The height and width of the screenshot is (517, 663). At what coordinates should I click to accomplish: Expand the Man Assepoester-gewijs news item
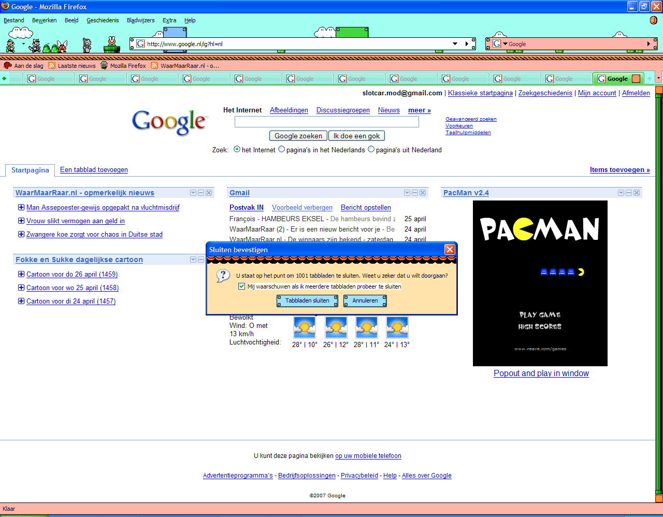coord(21,207)
